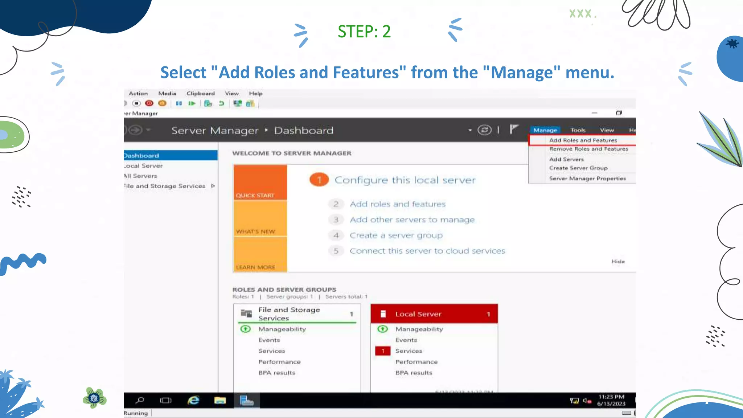The height and width of the screenshot is (418, 743).
Task: Open Server Manager Properties
Action: click(x=587, y=179)
